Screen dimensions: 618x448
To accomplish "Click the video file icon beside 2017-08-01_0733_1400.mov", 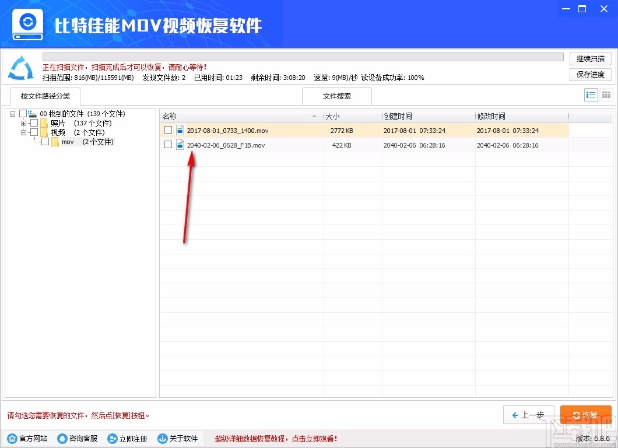I will [180, 130].
